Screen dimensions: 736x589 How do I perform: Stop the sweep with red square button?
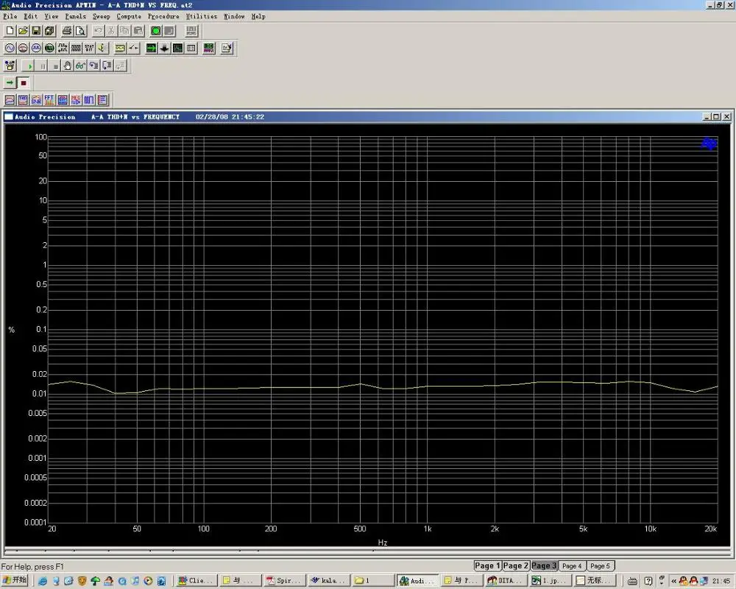pyautogui.click(x=24, y=82)
